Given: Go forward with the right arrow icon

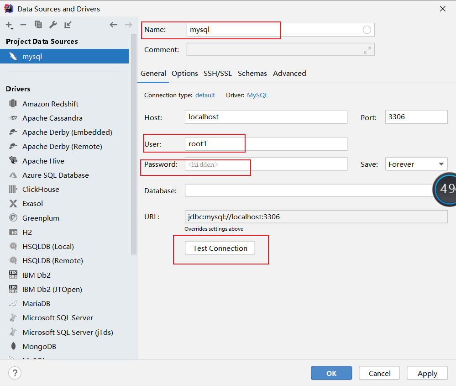Looking at the screenshot, I should tap(128, 25).
